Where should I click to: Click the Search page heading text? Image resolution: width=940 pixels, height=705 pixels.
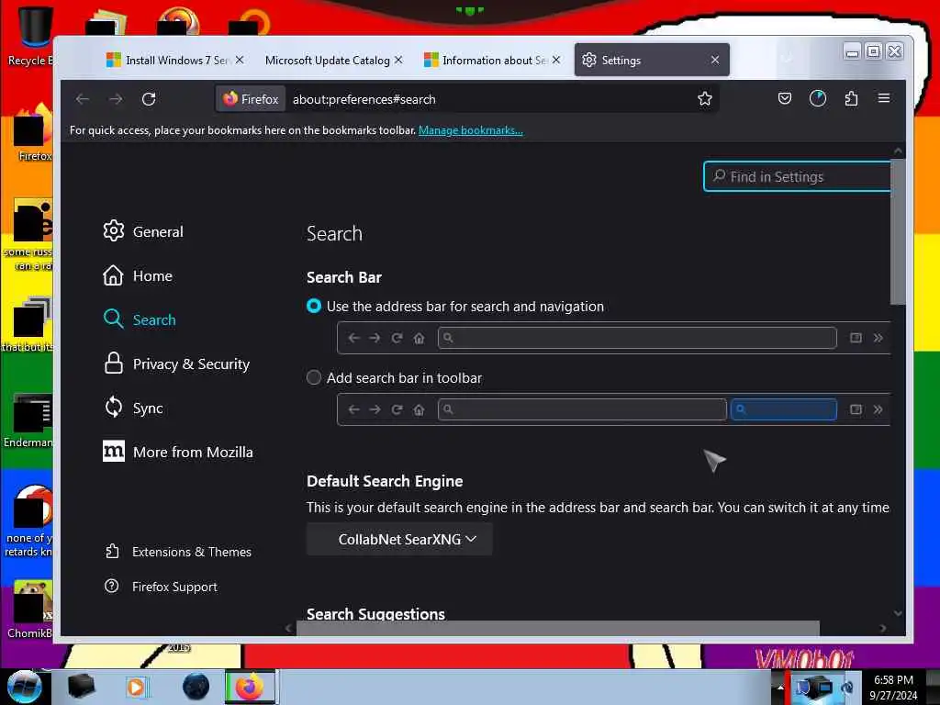[x=334, y=233]
